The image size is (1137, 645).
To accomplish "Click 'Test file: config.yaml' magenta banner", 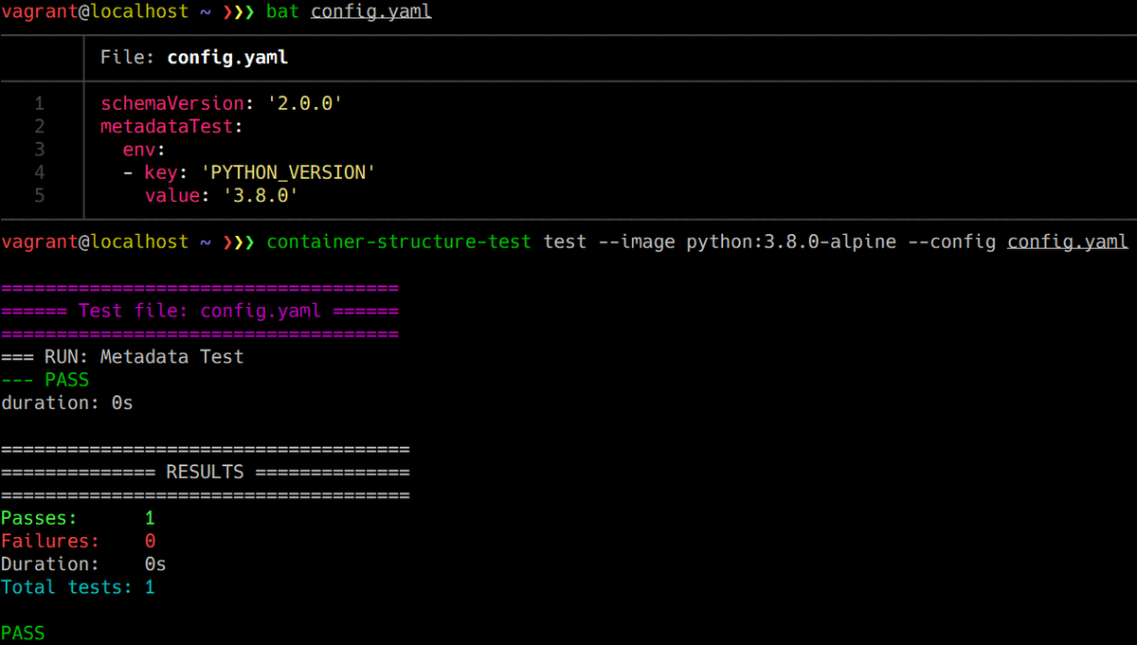I will (x=200, y=311).
